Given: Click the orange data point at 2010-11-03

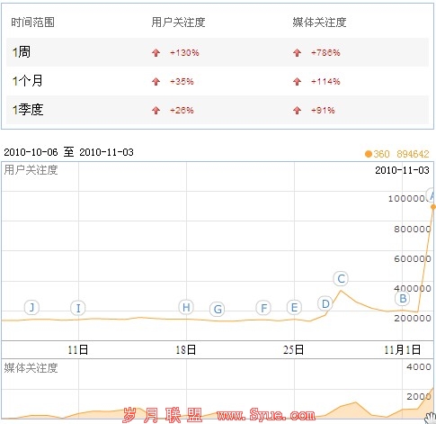Looking at the screenshot, I should click(433, 207).
